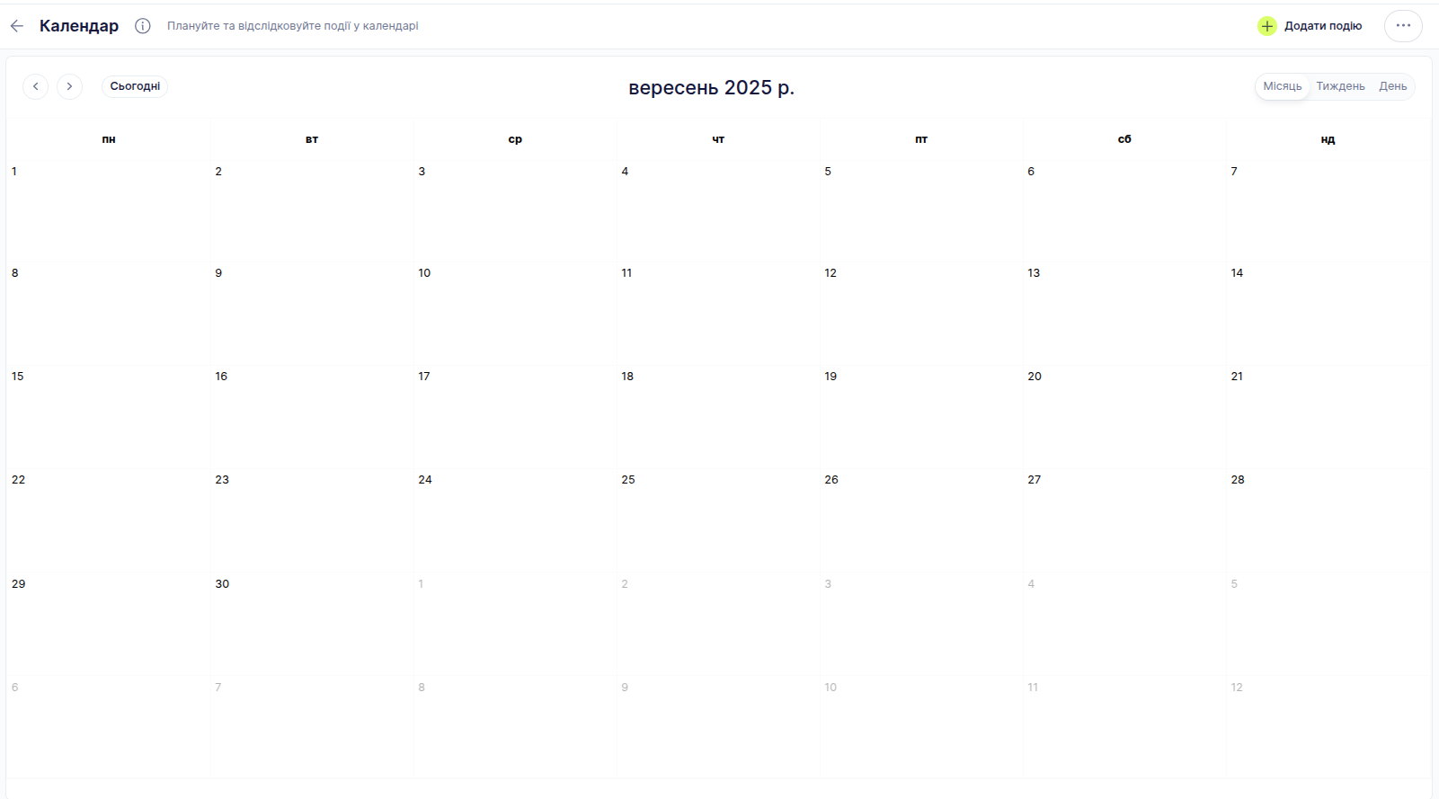Click date number 16
The height and width of the screenshot is (799, 1439).
coord(221,376)
